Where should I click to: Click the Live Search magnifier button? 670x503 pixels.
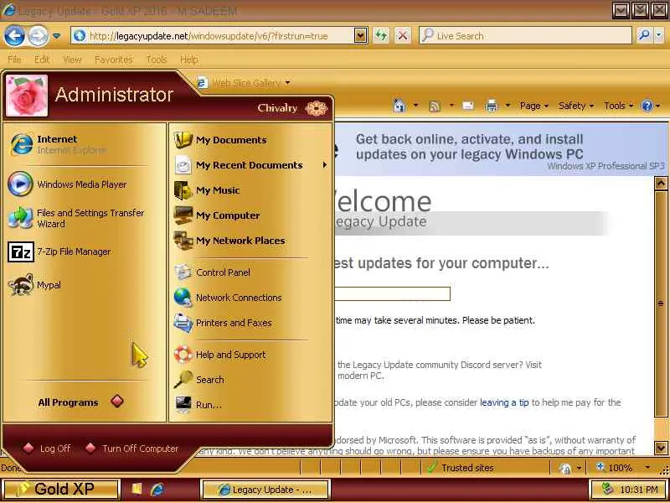click(644, 36)
